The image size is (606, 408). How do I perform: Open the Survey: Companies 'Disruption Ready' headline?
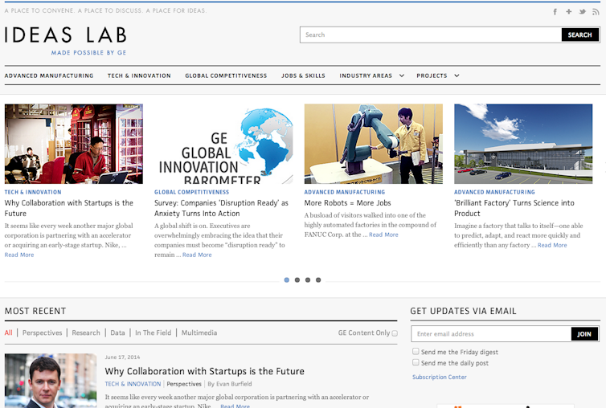(221, 208)
